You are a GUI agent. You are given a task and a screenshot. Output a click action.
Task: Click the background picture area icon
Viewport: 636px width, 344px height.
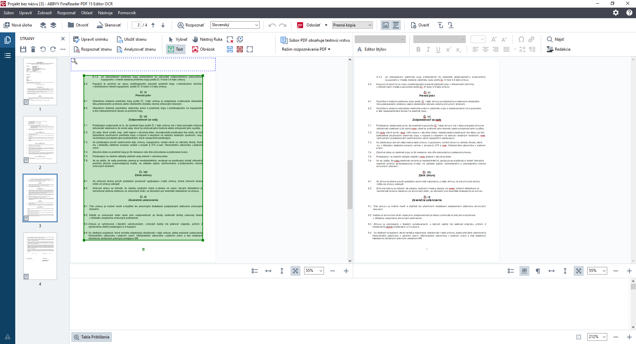[240, 49]
